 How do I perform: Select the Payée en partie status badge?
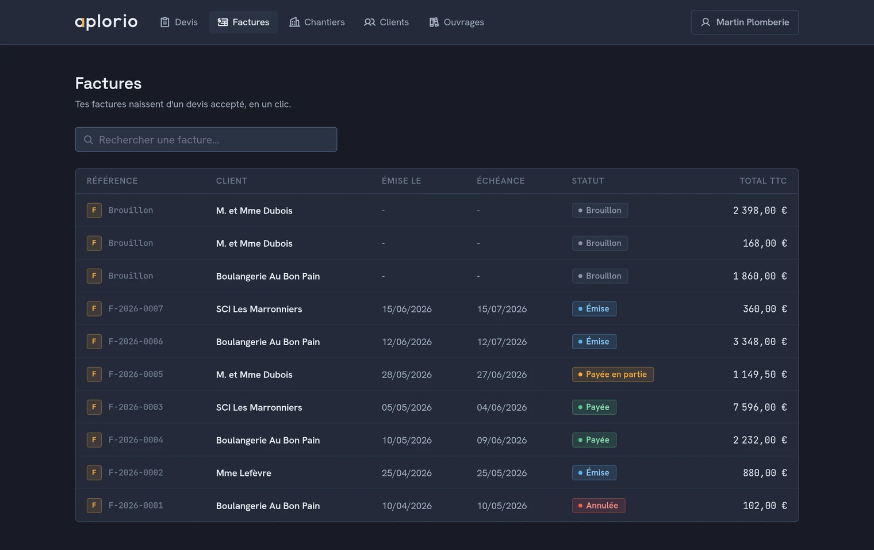pos(613,374)
